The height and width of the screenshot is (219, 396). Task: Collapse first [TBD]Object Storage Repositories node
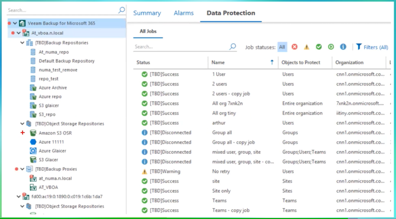pos(22,124)
